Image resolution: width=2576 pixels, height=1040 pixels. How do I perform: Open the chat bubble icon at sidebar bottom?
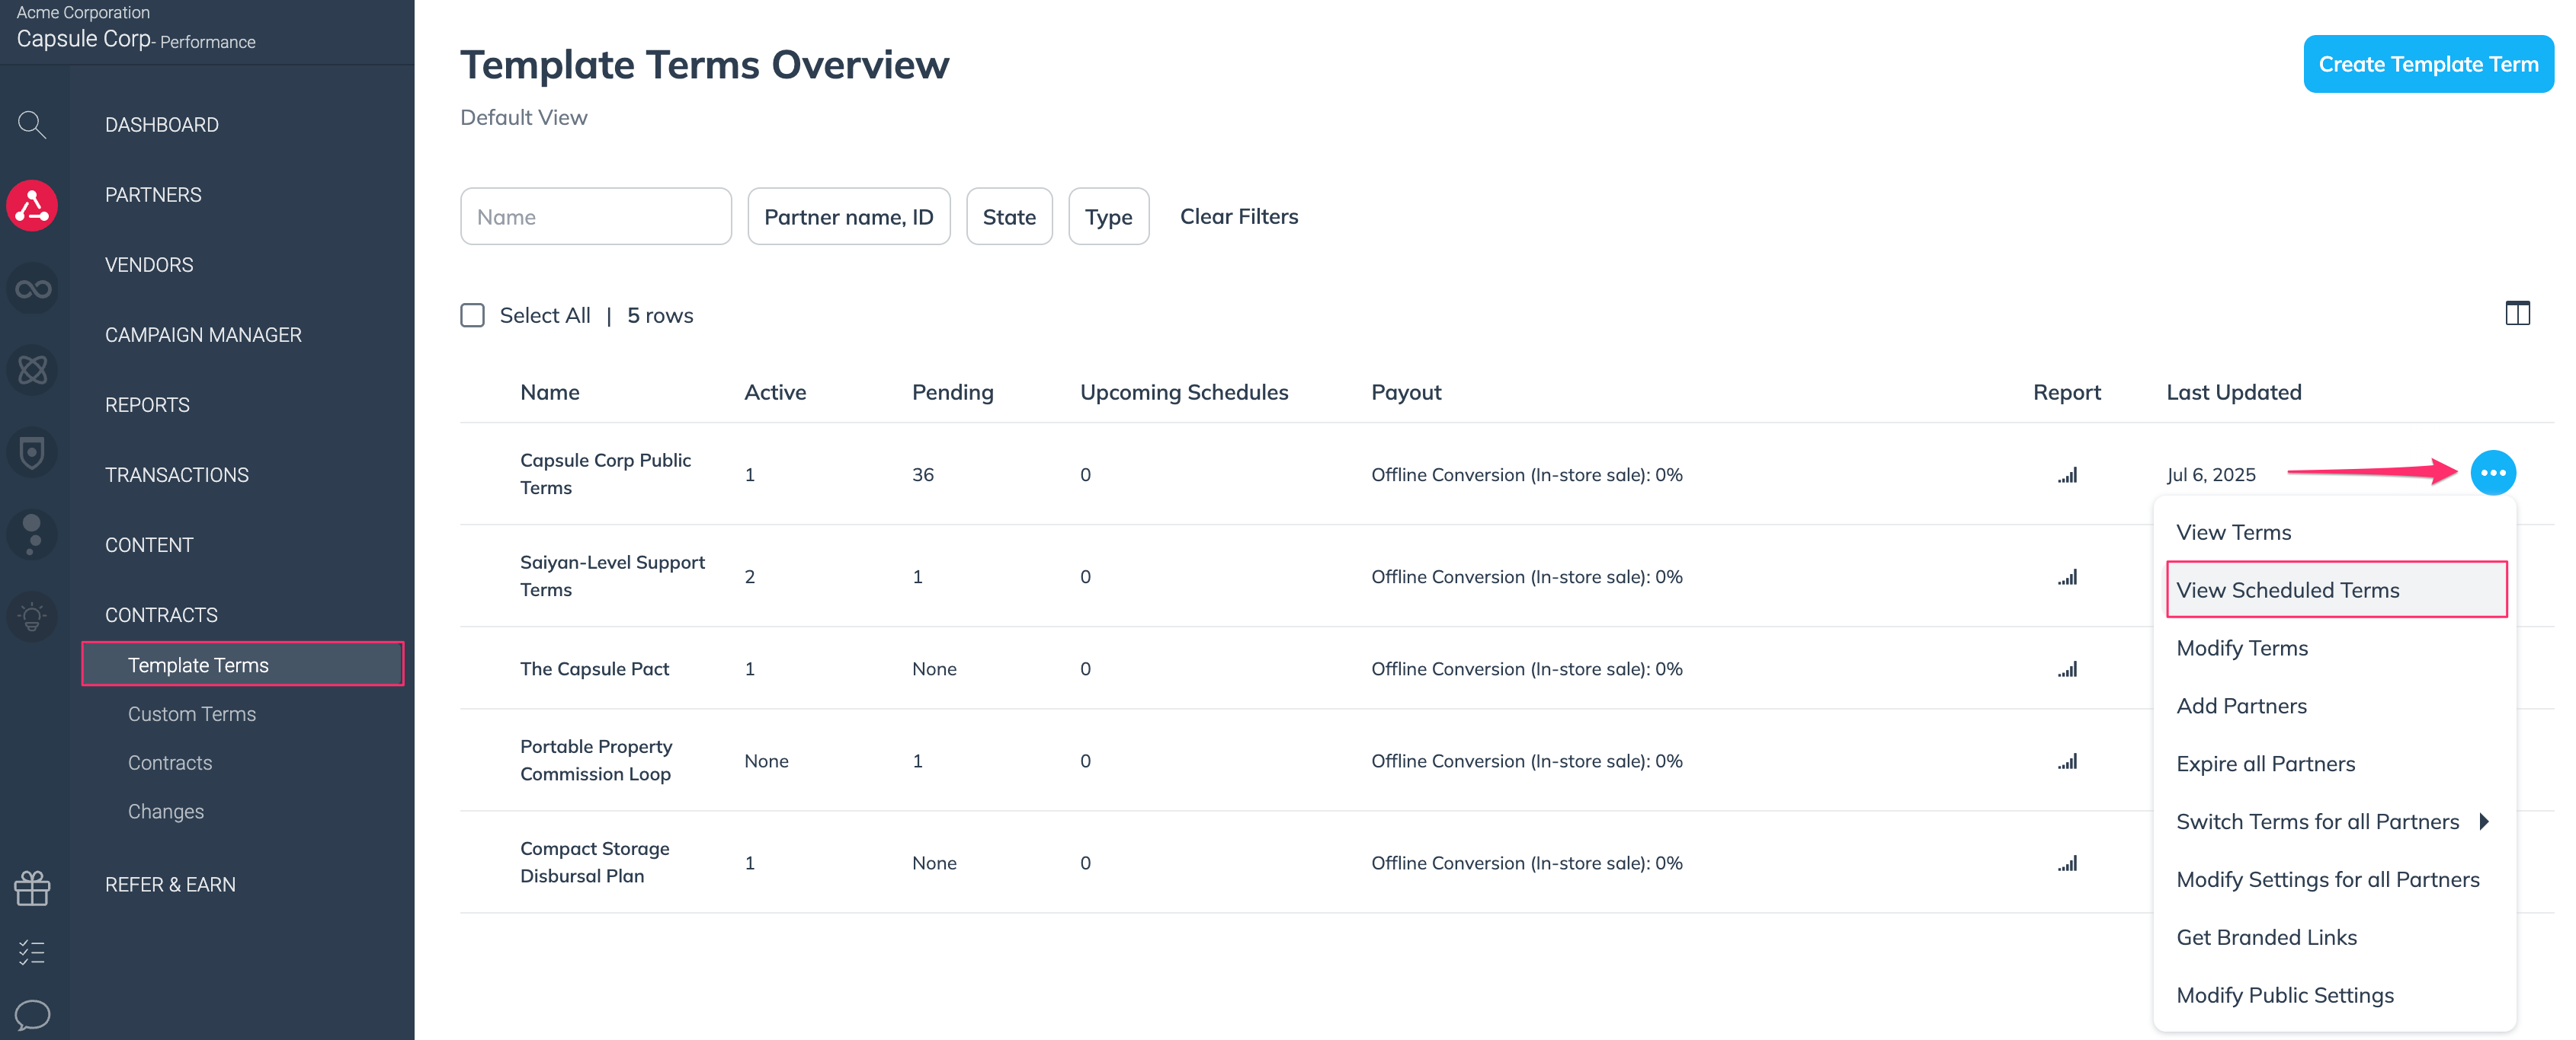click(32, 1014)
